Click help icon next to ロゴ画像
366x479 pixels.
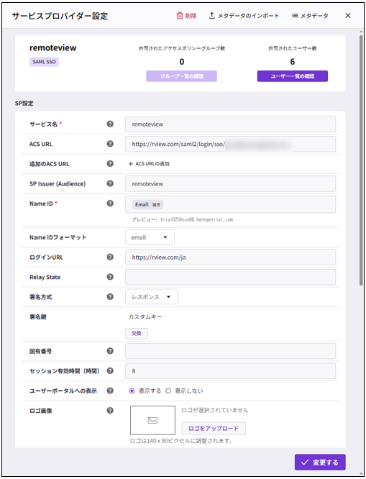[110, 411]
